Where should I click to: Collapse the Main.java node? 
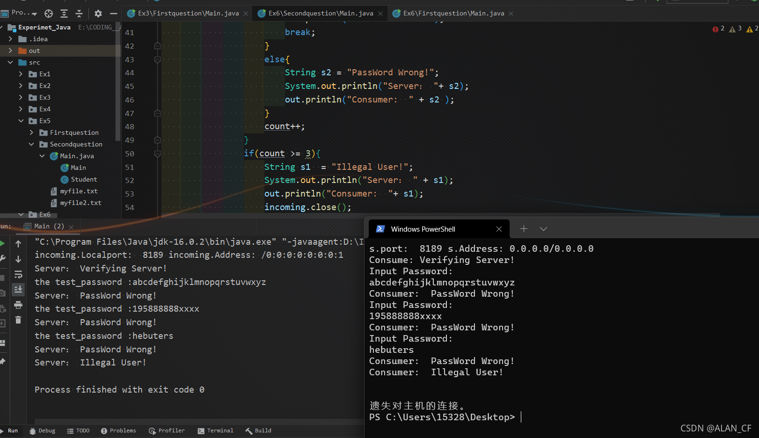tap(42, 156)
